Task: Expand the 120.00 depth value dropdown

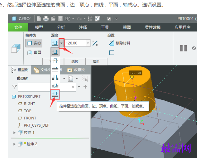Action: point(88,43)
